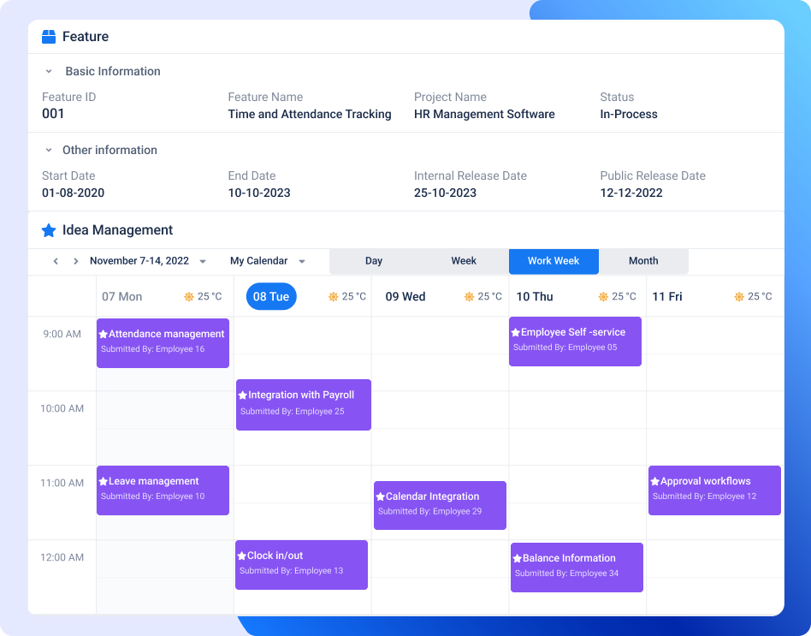Click the 12:00 AM time label

[x=62, y=558]
